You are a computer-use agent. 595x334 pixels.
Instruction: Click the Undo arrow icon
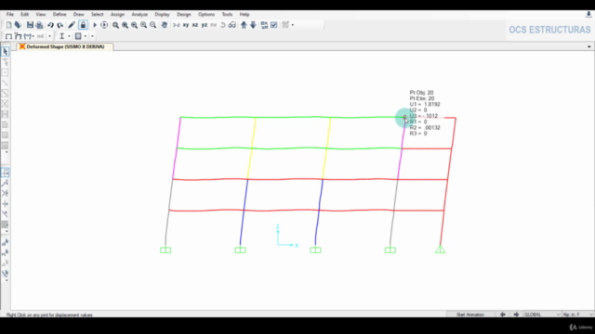50,25
